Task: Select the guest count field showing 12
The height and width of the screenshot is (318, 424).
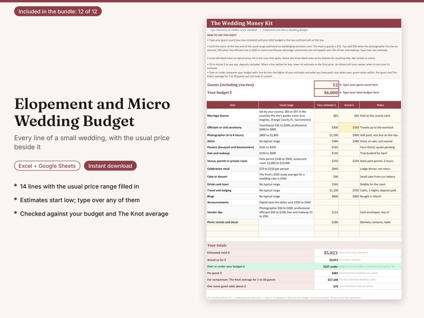Action: [326, 85]
